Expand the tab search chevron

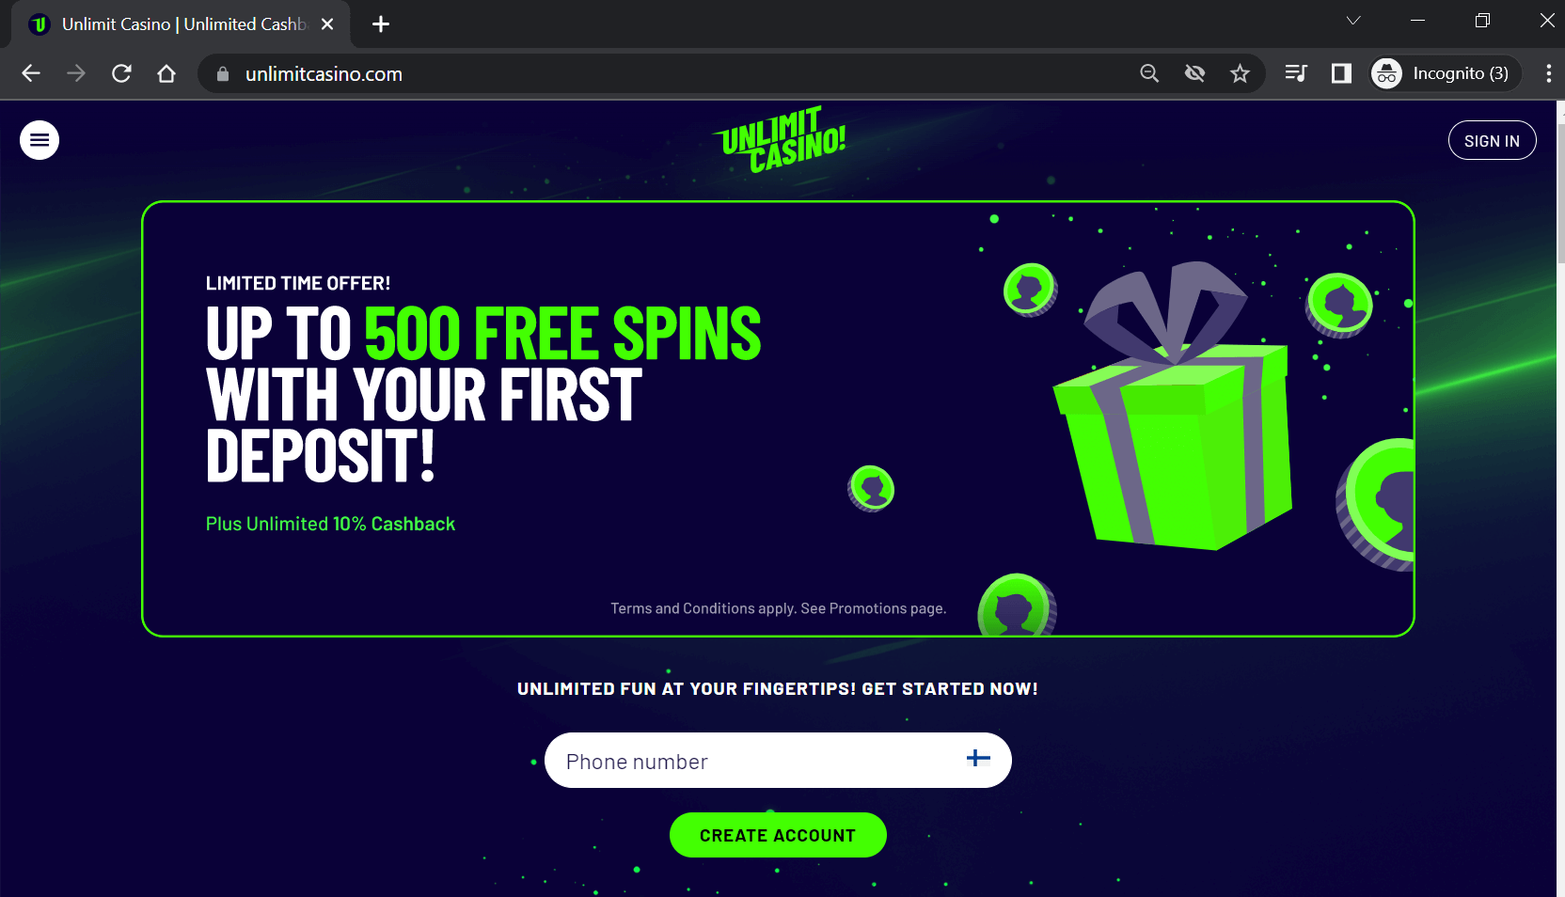(1353, 21)
